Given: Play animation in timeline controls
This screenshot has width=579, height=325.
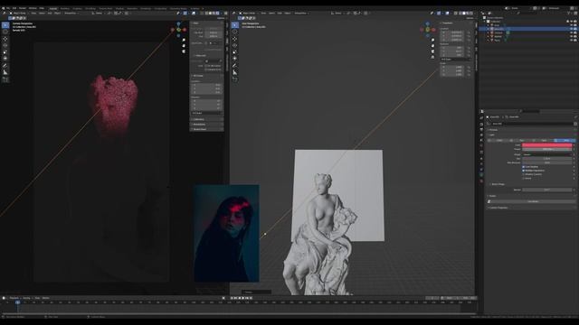Looking at the screenshot, I should 244,298.
